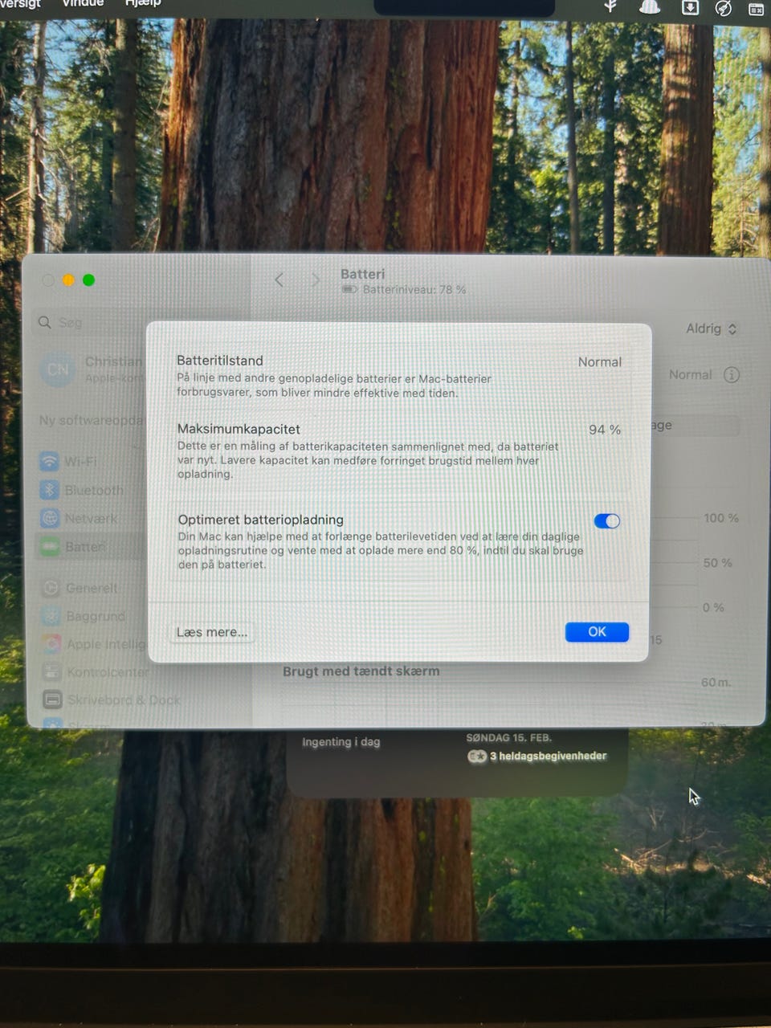Select the Wi-Fi icon in sidebar
The image size is (771, 1028).
(x=50, y=461)
